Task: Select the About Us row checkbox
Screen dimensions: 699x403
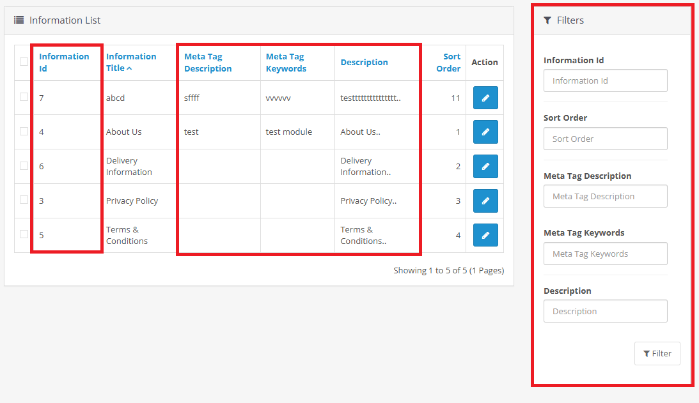Action: pos(24,132)
